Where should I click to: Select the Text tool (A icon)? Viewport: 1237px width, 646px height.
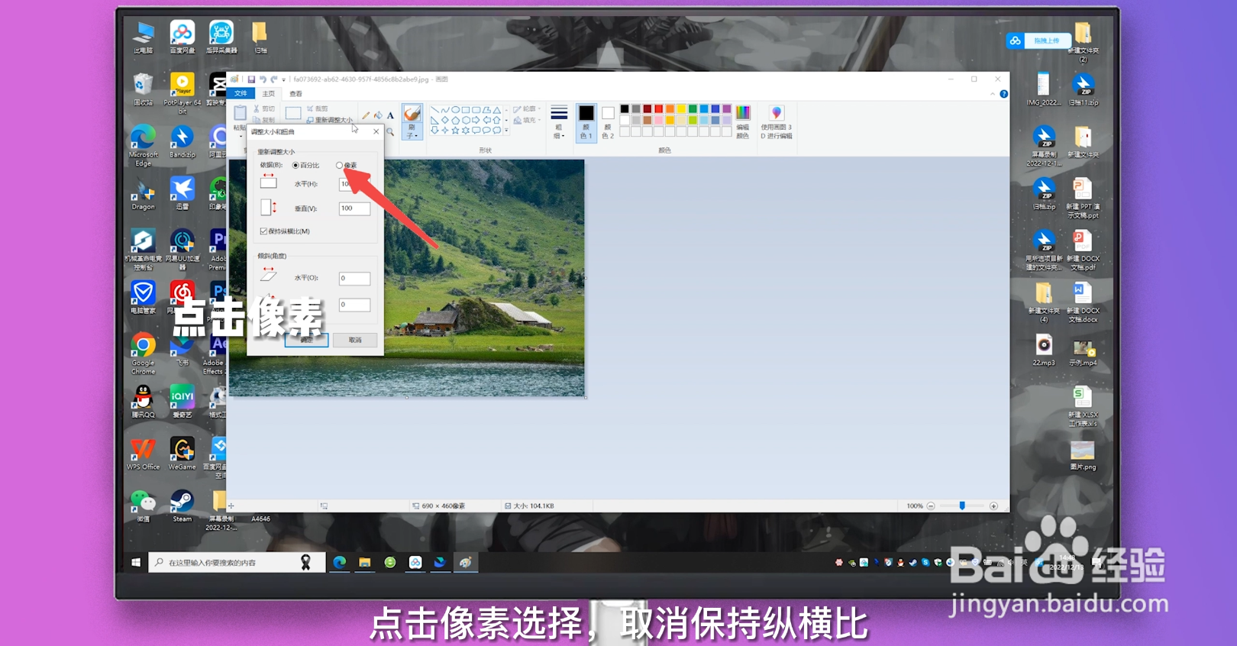point(390,115)
